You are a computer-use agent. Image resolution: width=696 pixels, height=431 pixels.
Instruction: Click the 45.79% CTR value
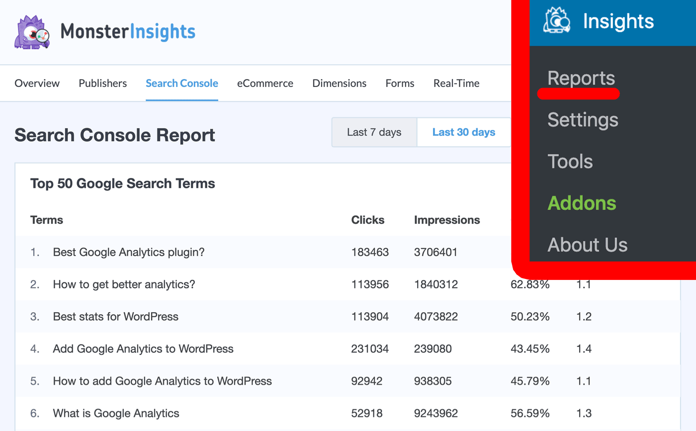pyautogui.click(x=530, y=381)
